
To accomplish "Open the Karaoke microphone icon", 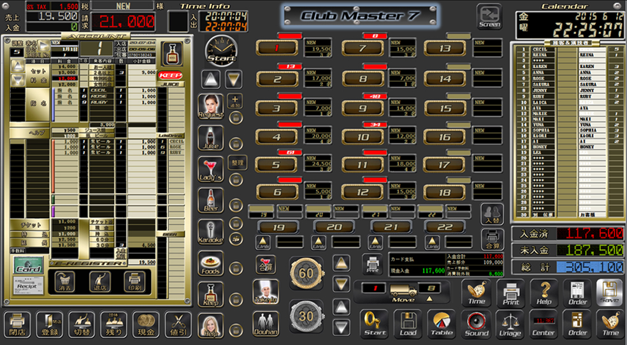I will pyautogui.click(x=211, y=231).
